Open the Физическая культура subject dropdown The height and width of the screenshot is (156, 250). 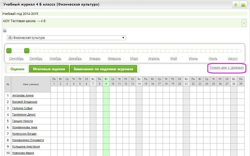tap(66, 38)
